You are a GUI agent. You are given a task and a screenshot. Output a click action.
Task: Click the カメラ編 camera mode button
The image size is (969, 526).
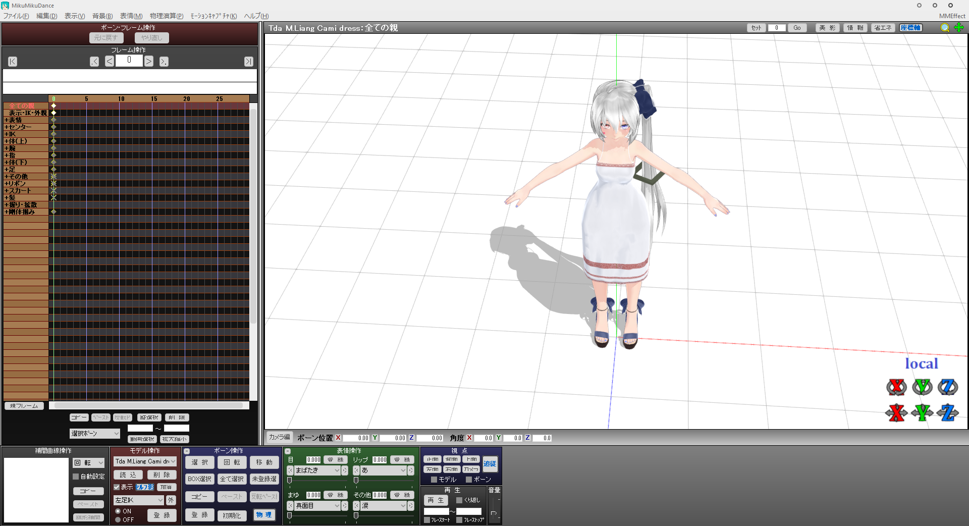[x=279, y=437]
